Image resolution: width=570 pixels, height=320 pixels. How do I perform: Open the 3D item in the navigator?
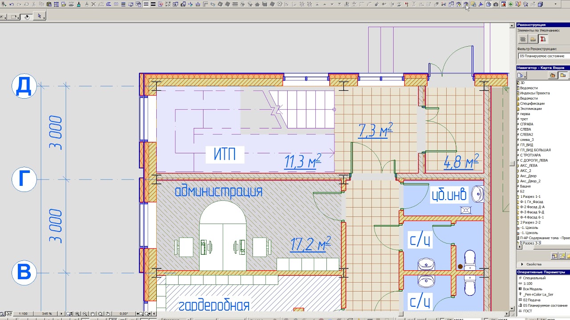(x=522, y=83)
